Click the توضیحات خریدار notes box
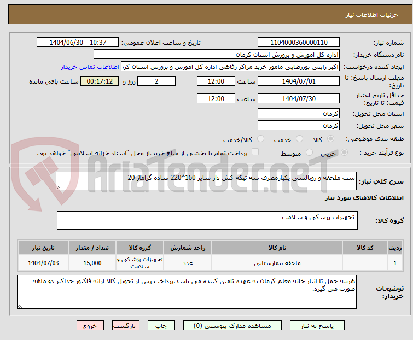Viewport: 413px width, 340px height. pos(187,292)
